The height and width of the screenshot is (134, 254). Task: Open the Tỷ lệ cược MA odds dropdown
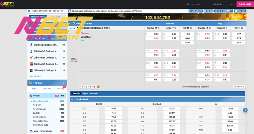click(x=224, y=11)
